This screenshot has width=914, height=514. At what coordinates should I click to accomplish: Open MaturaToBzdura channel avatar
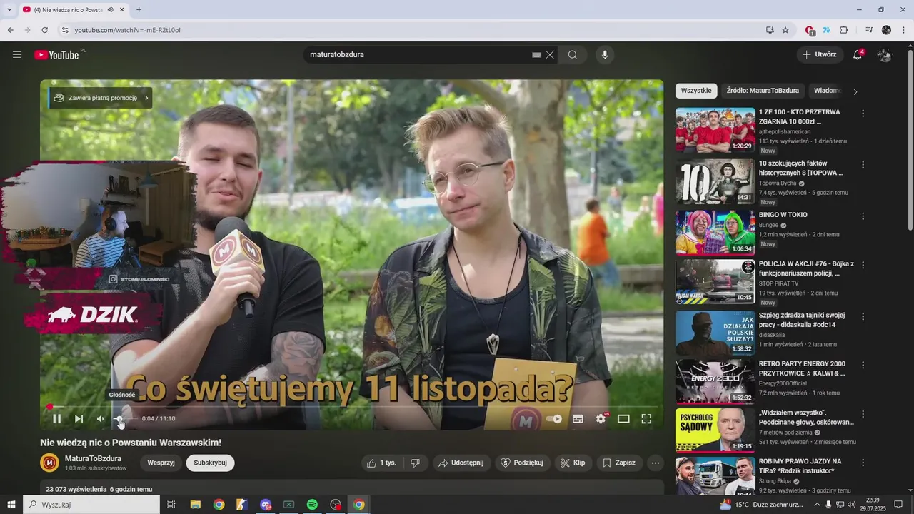point(49,463)
